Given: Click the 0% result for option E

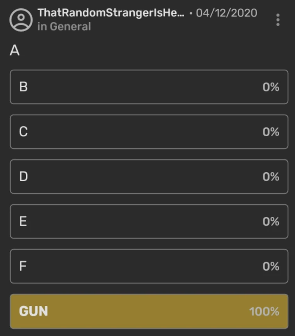Looking at the screenshot, I should pyautogui.click(x=271, y=222).
